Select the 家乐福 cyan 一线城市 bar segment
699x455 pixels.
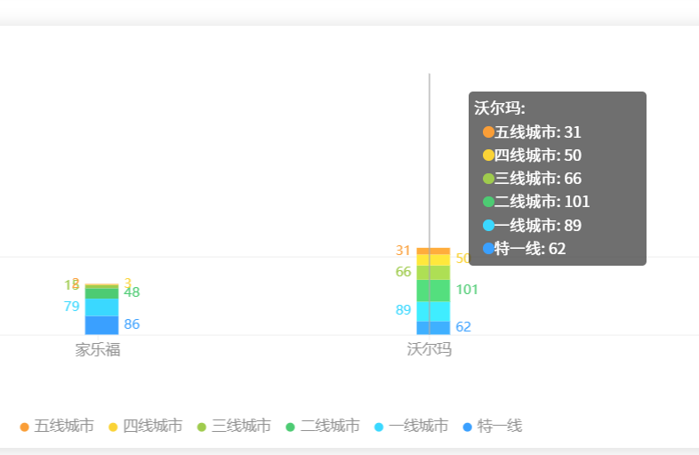101,307
